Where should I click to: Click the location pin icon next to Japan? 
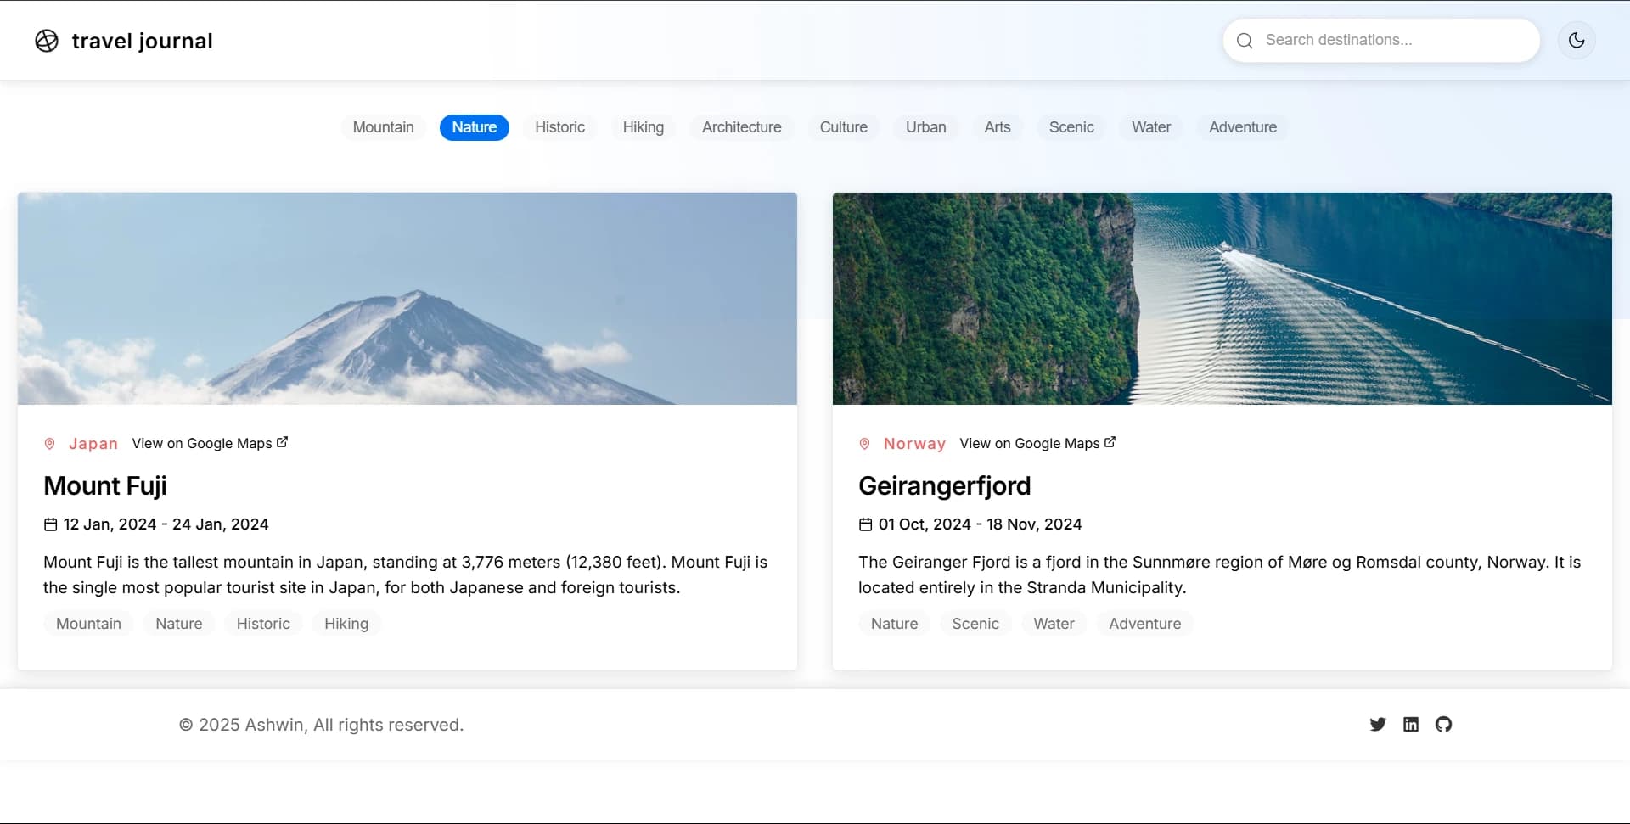[51, 443]
